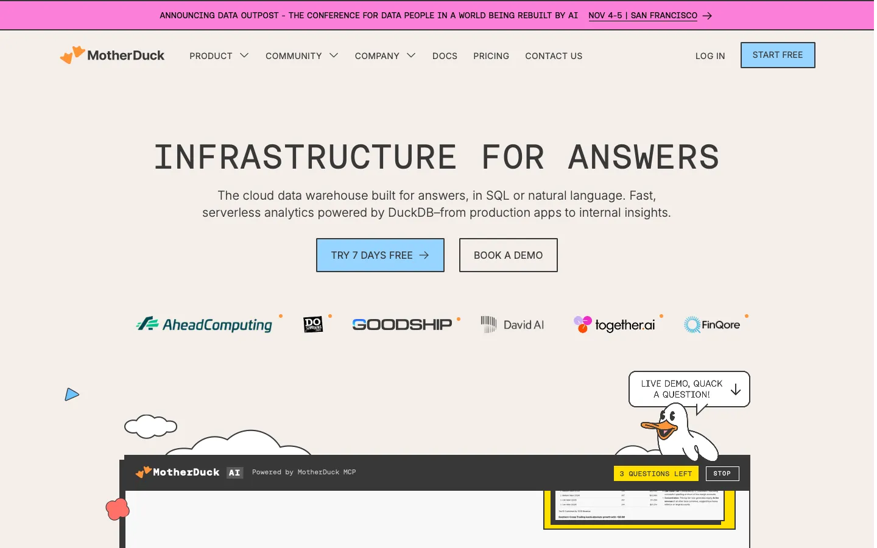Open the Contact Us page
The image size is (877, 548).
(554, 55)
